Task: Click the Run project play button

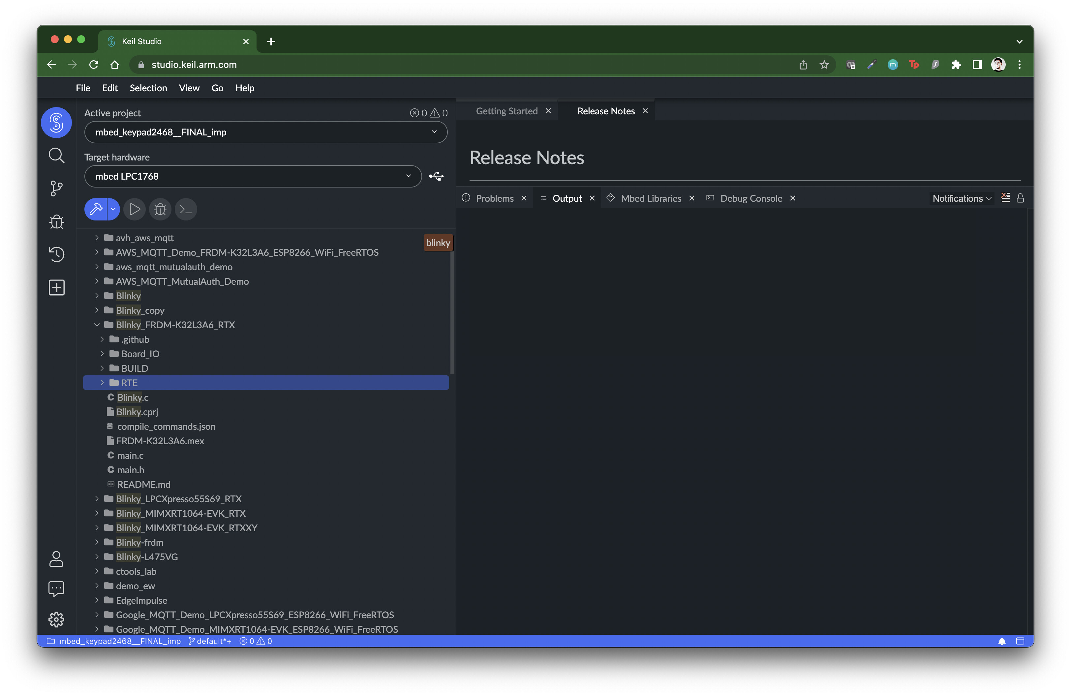Action: (135, 209)
